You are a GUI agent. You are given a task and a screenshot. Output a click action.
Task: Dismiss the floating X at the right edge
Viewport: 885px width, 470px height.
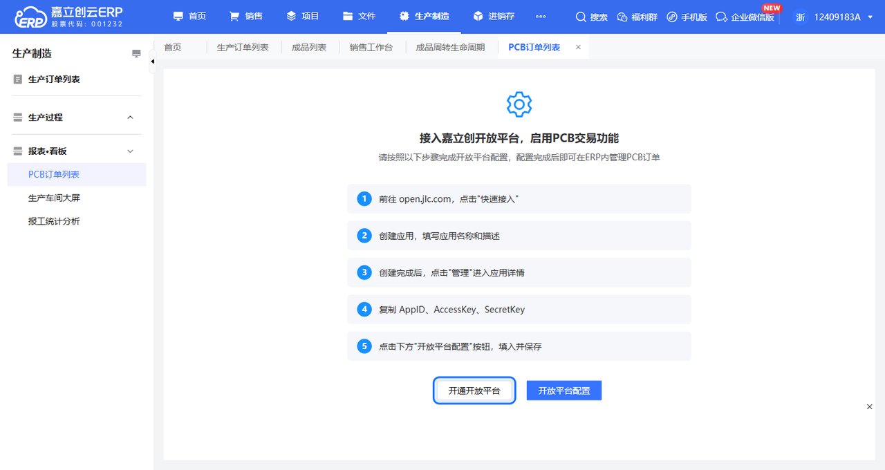tap(870, 407)
